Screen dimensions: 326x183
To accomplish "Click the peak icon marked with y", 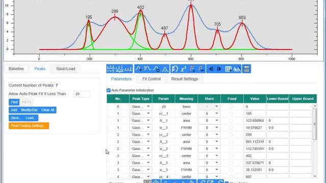I will point(147,69).
